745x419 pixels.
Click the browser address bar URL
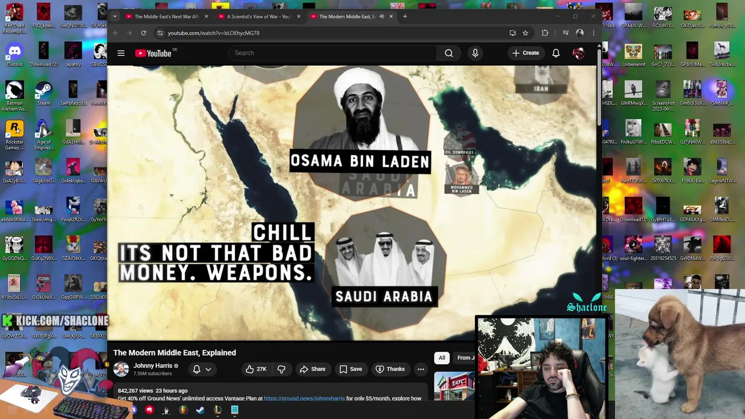click(x=214, y=33)
